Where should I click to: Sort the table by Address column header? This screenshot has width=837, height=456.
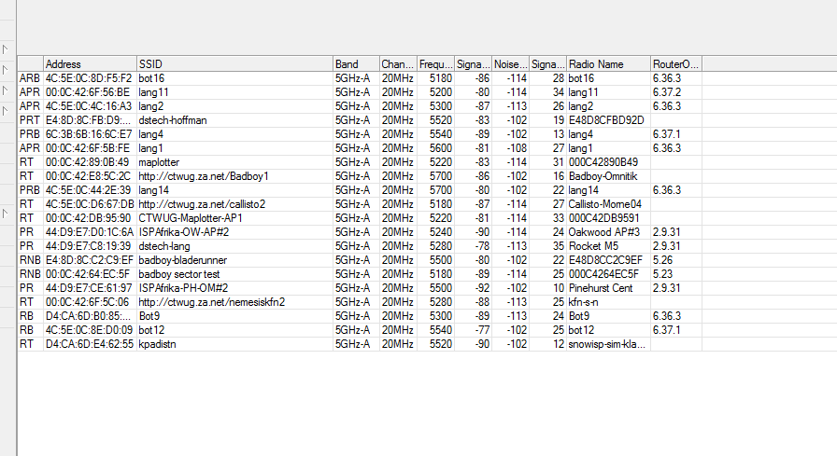click(89, 63)
